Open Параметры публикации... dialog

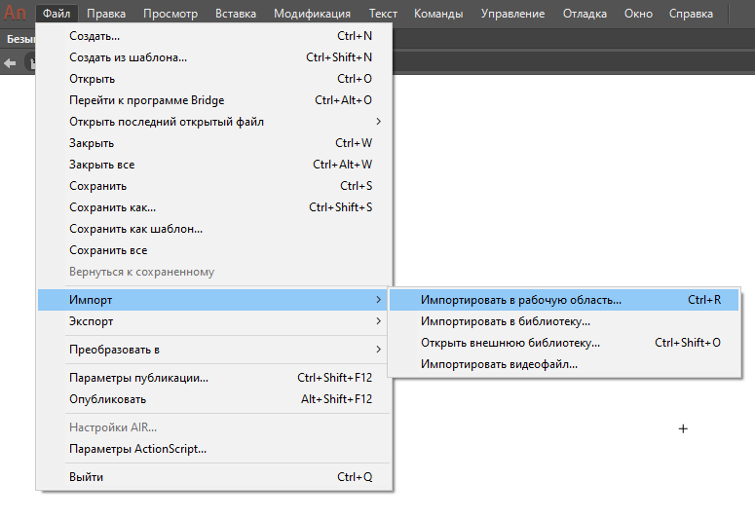[x=214, y=378]
